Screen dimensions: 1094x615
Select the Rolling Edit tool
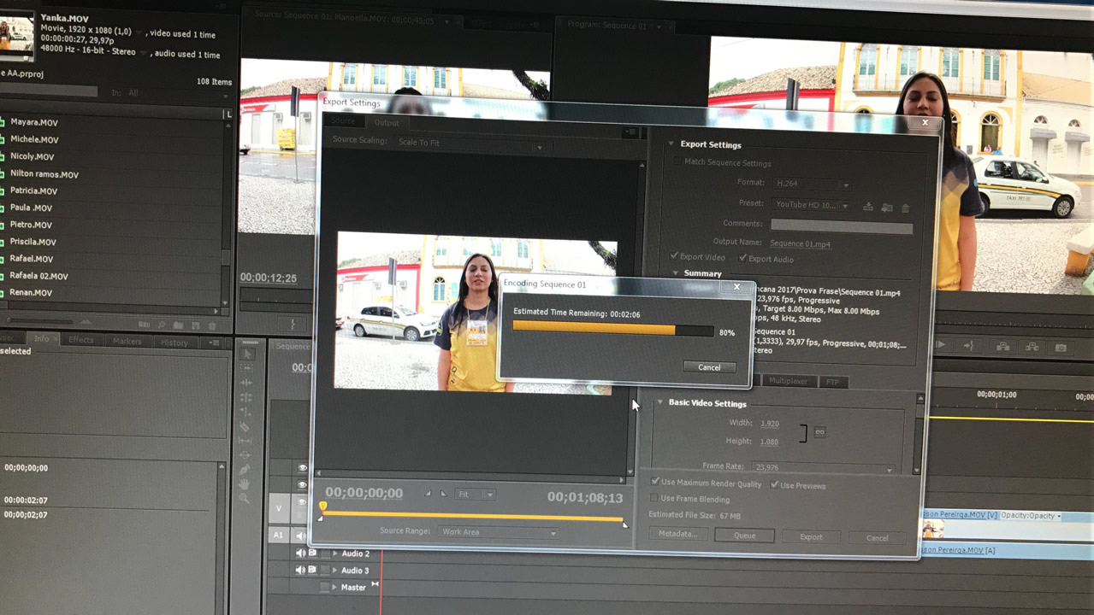[x=247, y=397]
